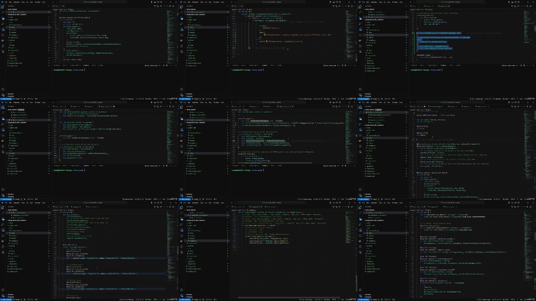Click kill terminal trash icon in top-left frame
Viewport: 536px width, 301px height.
click(166, 65)
